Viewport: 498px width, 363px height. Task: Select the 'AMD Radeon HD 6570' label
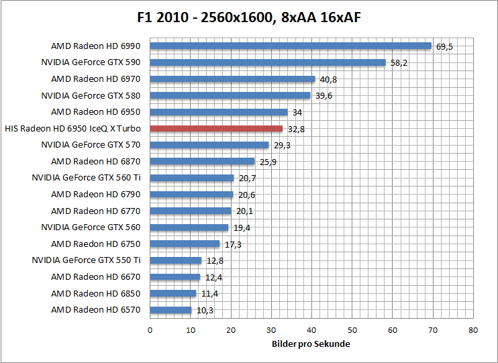[95, 309]
